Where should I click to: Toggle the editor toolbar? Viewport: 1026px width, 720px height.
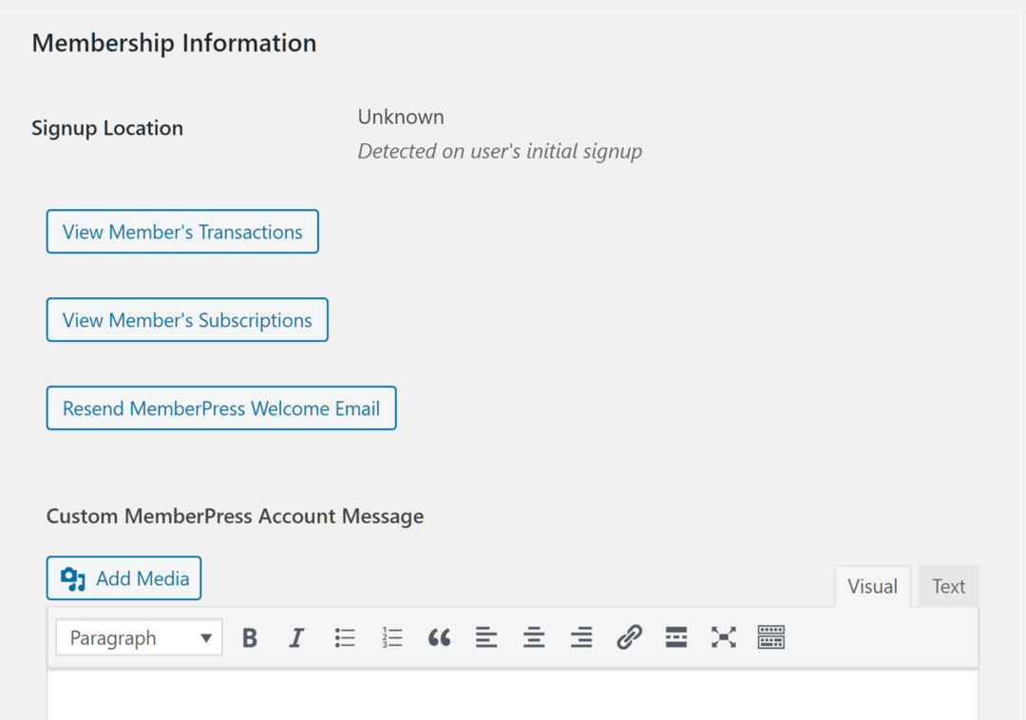tap(771, 637)
